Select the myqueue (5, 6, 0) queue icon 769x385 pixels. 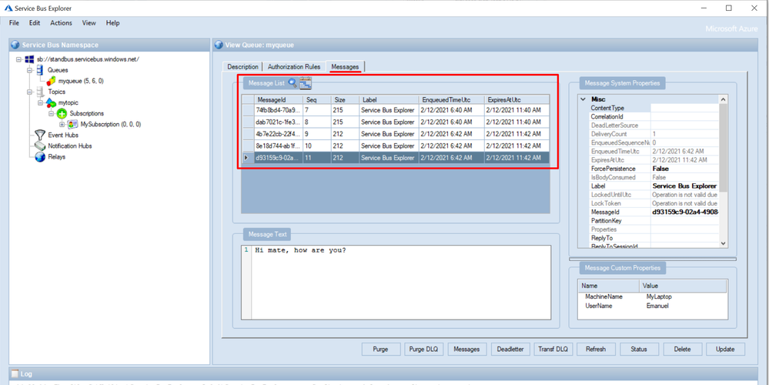(51, 81)
